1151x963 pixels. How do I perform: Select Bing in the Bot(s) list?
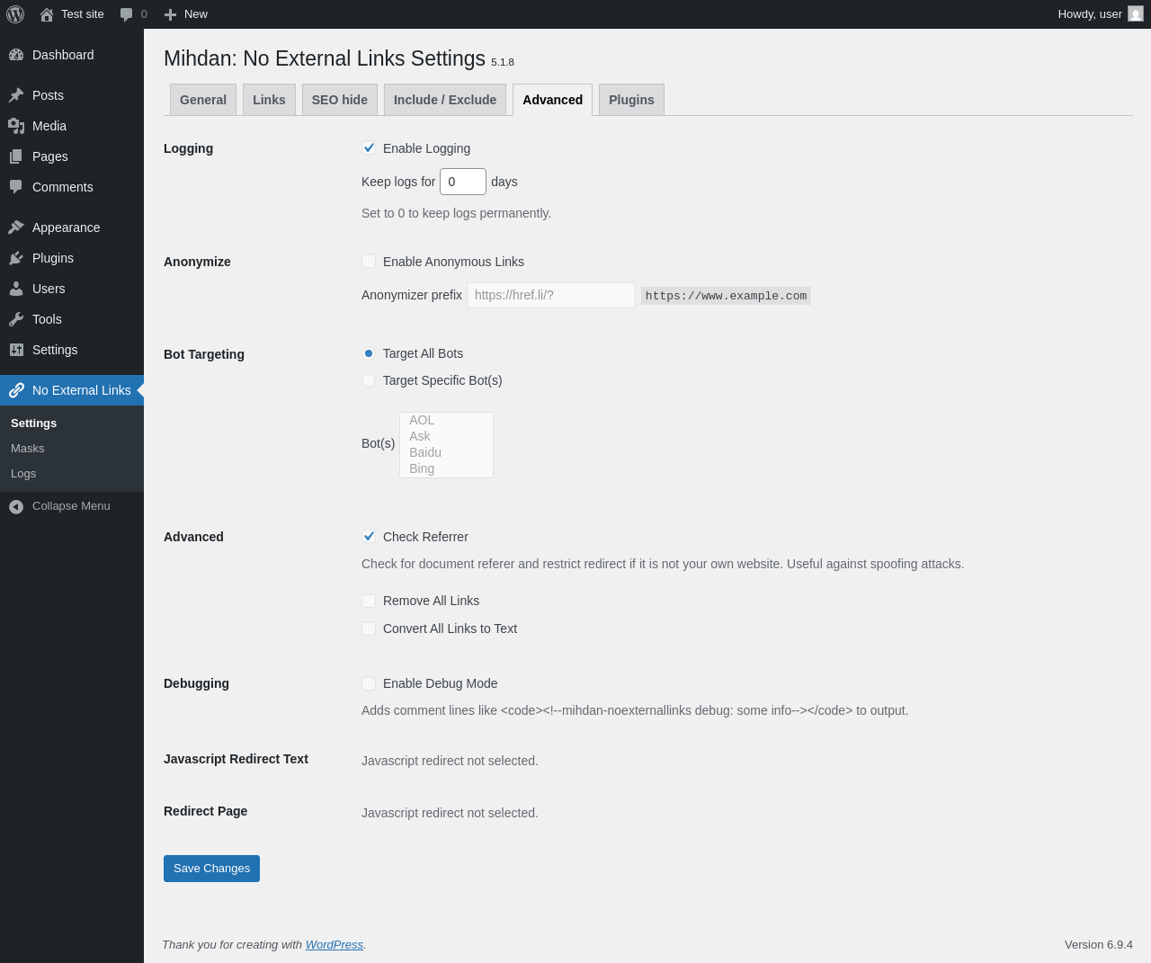tap(446, 468)
